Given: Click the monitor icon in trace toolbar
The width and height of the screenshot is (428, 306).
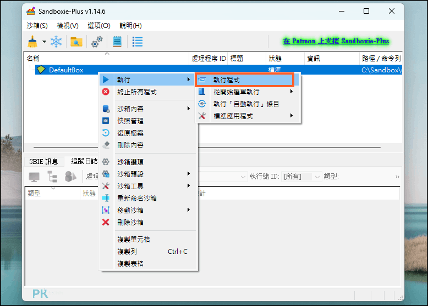Looking at the screenshot, I should (34, 177).
